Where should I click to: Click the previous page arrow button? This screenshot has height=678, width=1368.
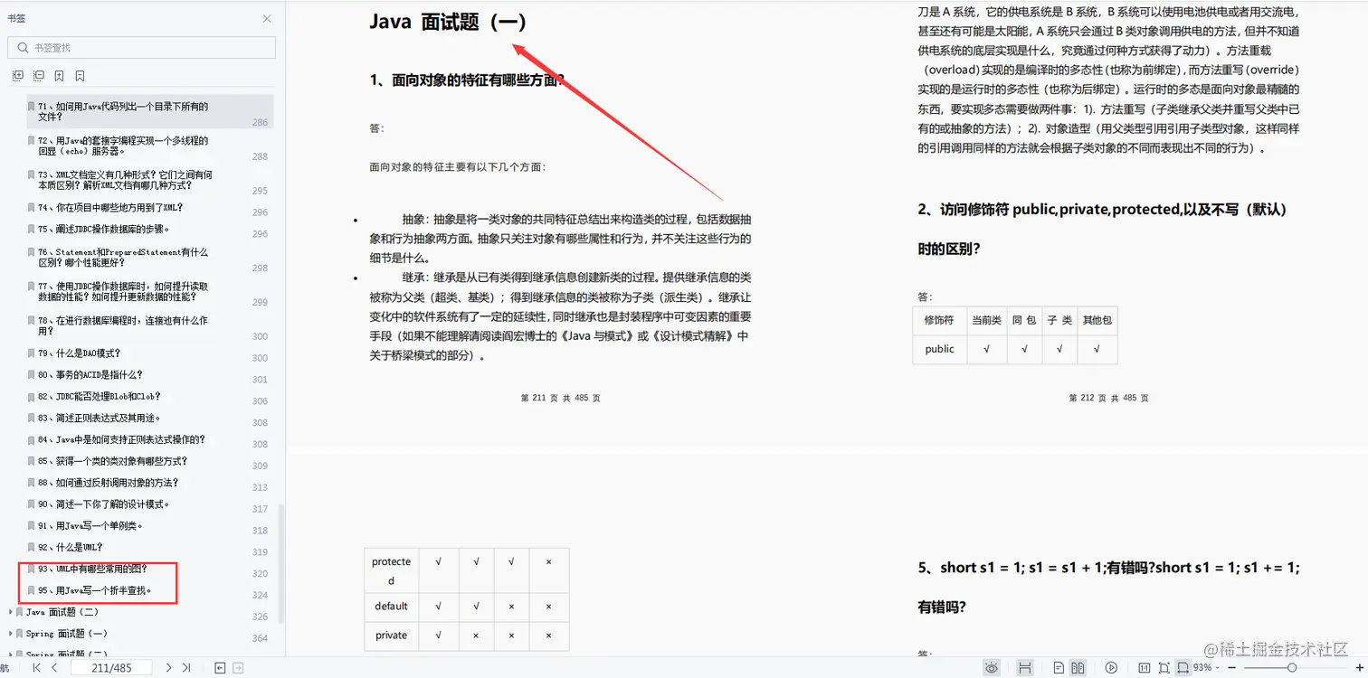tap(53, 667)
